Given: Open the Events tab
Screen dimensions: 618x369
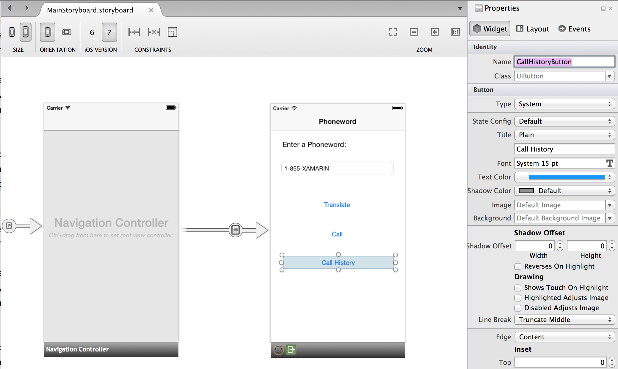Looking at the screenshot, I should (x=574, y=29).
